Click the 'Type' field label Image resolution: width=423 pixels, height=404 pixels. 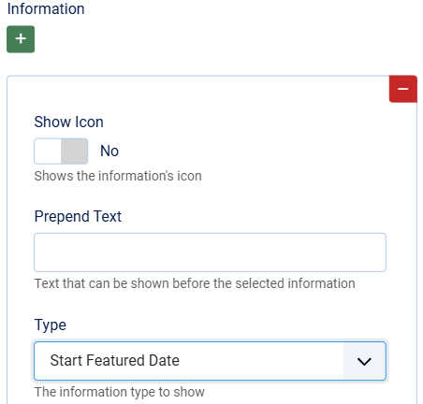click(51, 325)
